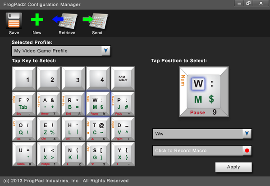Select the N ( K ) key
This screenshot has height=186, width=270.
pyautogui.click(x=73, y=154)
